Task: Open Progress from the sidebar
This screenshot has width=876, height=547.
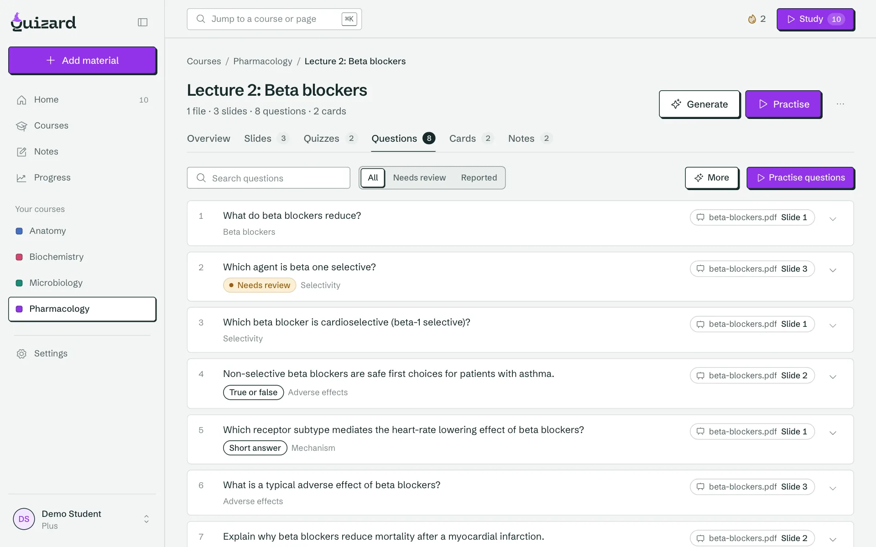Action: [x=82, y=178]
